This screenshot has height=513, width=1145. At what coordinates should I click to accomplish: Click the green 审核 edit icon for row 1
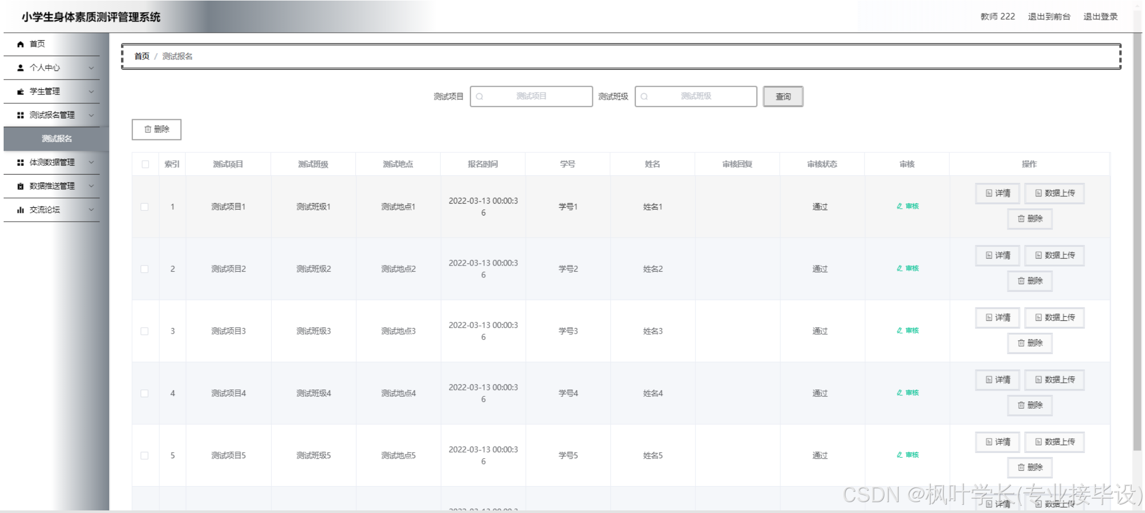click(x=900, y=206)
